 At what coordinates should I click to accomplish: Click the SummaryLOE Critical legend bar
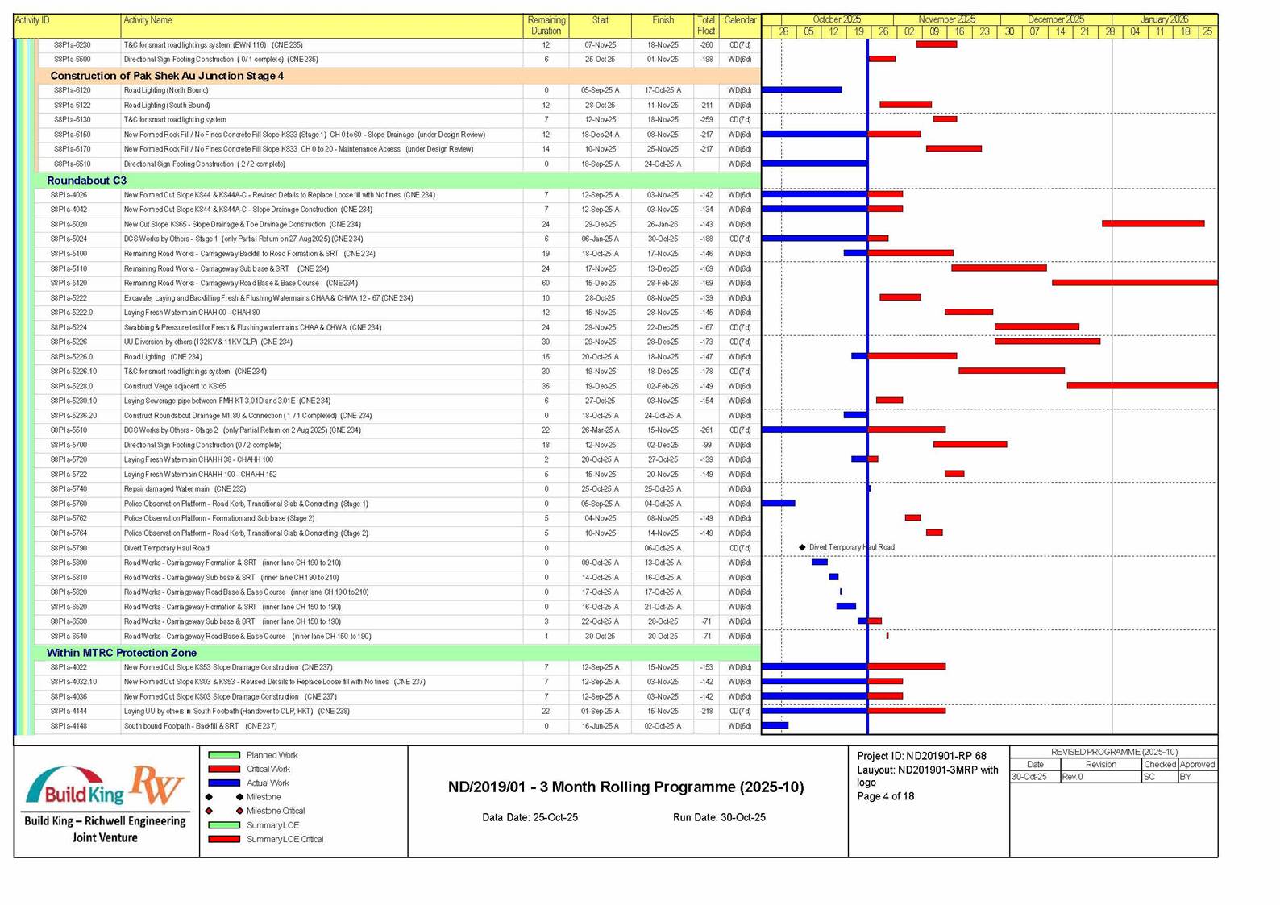tap(224, 839)
